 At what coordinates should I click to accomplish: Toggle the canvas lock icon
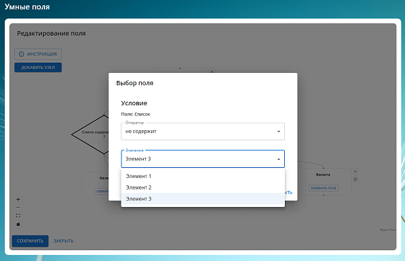[x=18, y=224]
